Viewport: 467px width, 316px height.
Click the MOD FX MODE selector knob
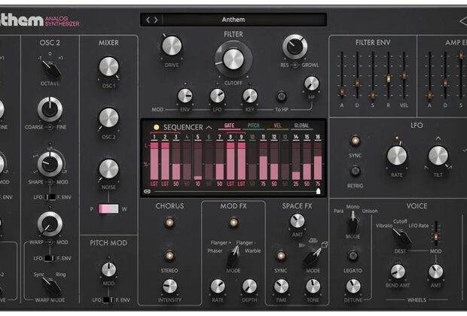point(233,257)
